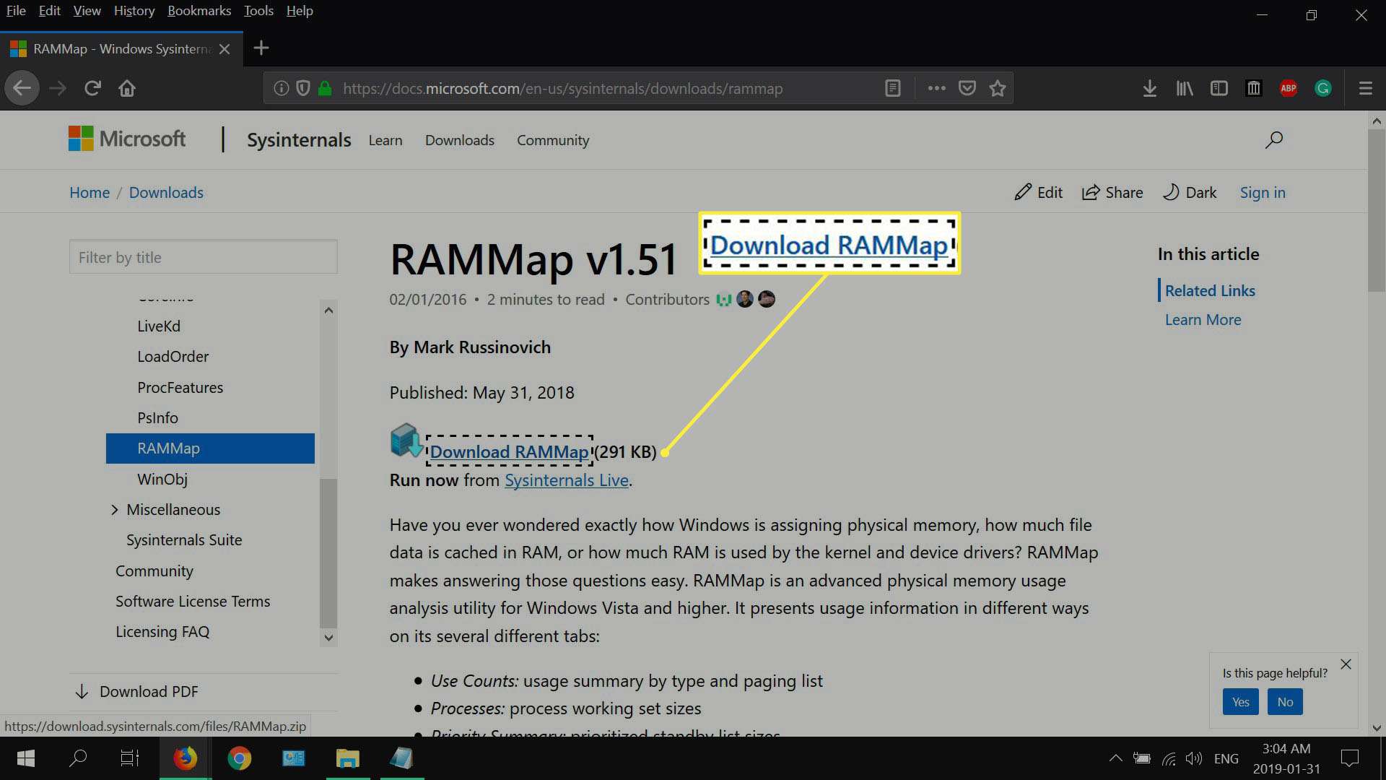Click the Downloads breadcrumb link
Screen dimensions: 1386x780
166,192
